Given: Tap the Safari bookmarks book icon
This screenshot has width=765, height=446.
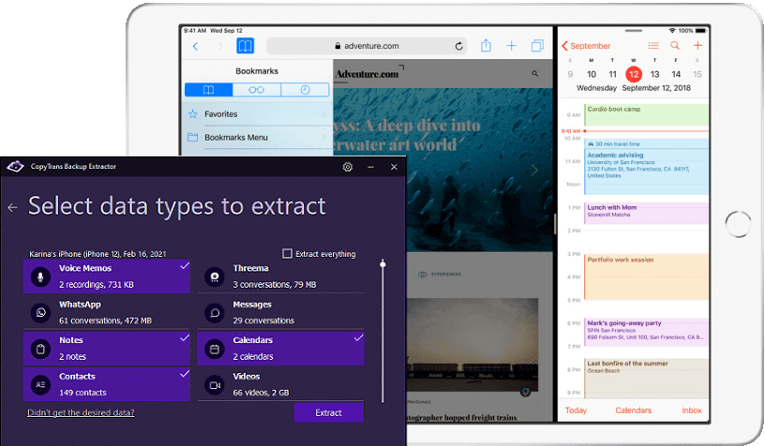Looking at the screenshot, I should 246,46.
